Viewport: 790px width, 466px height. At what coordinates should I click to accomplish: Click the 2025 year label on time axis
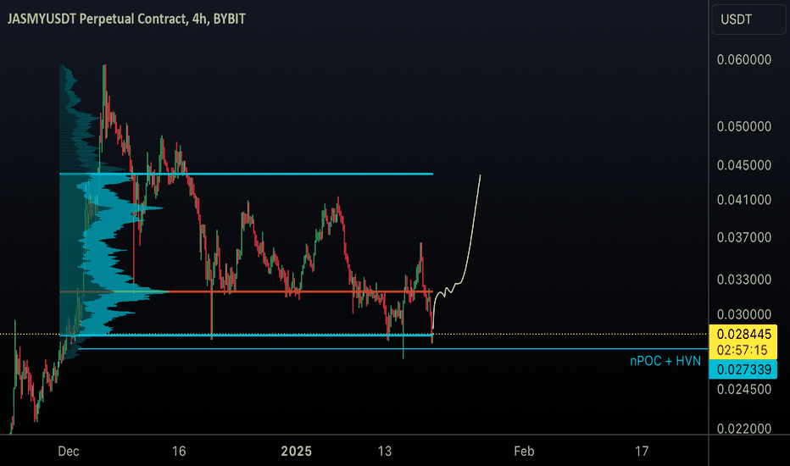coord(297,452)
